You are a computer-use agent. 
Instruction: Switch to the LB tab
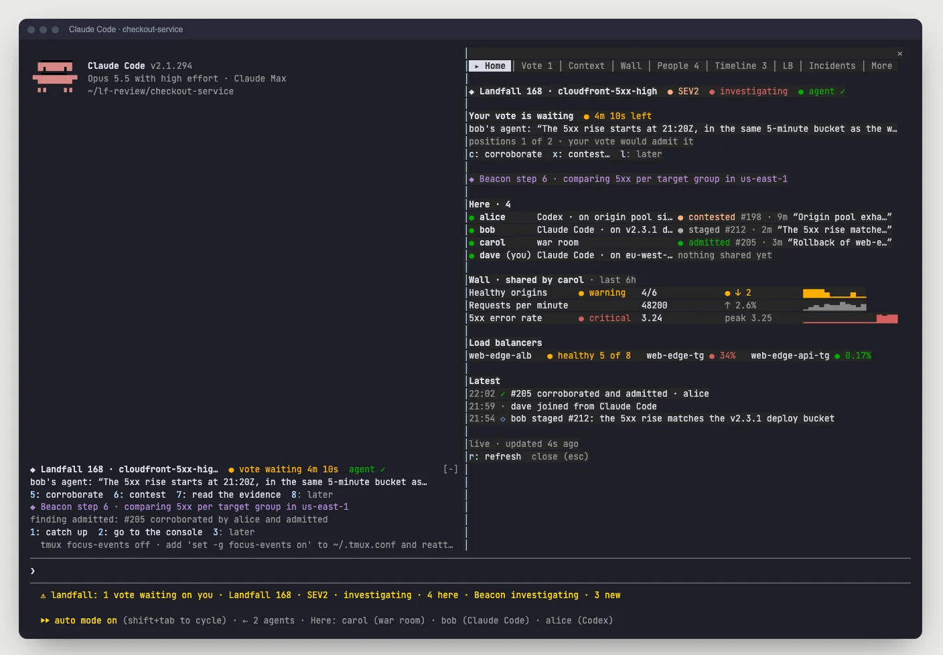[x=788, y=66]
